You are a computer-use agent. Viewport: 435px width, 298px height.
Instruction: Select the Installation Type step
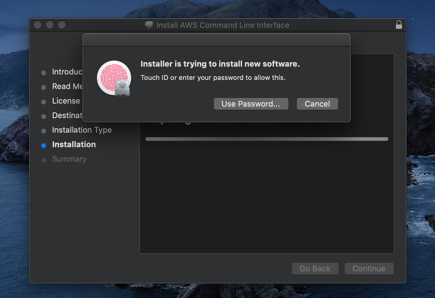pos(82,130)
